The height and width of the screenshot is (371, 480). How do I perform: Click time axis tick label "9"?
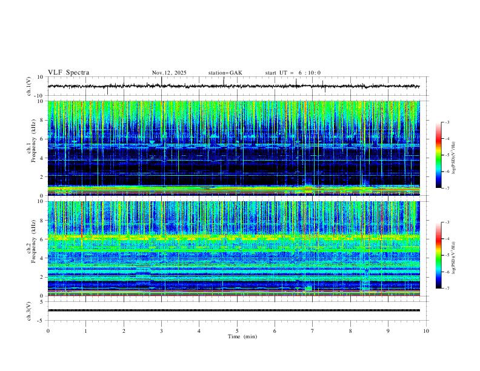(x=388, y=331)
